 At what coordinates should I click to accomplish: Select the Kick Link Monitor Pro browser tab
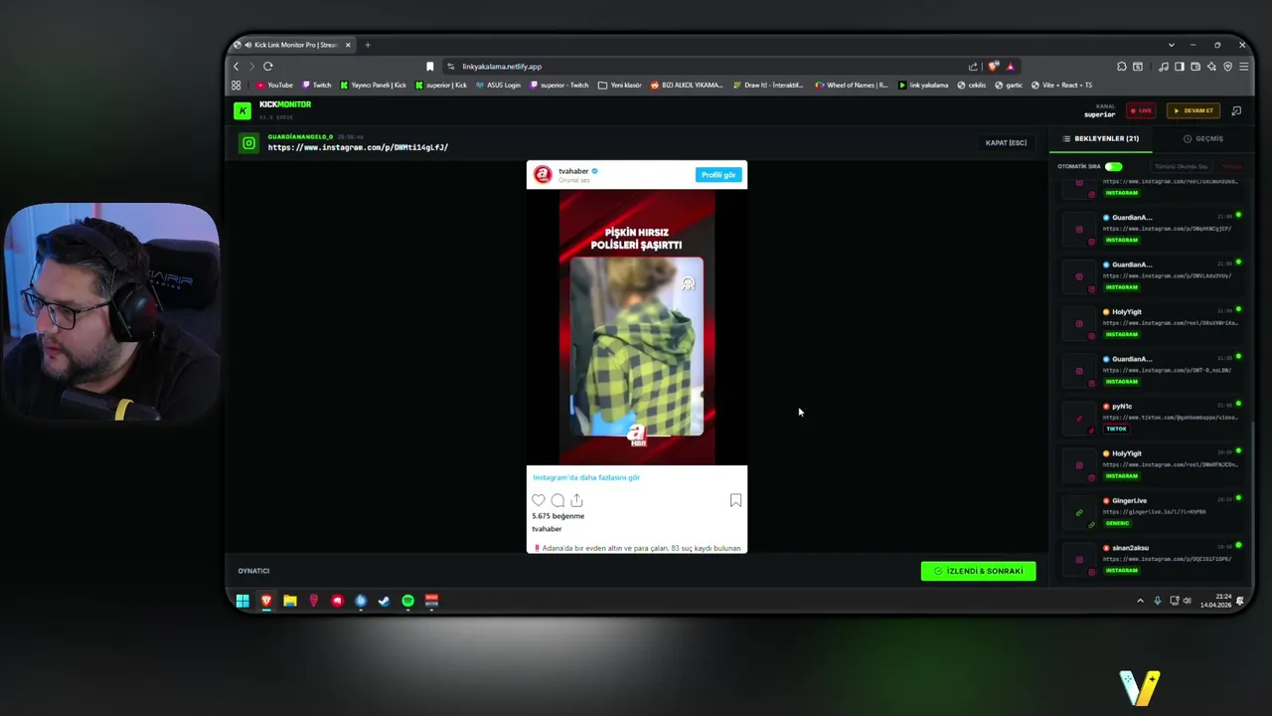click(x=290, y=45)
